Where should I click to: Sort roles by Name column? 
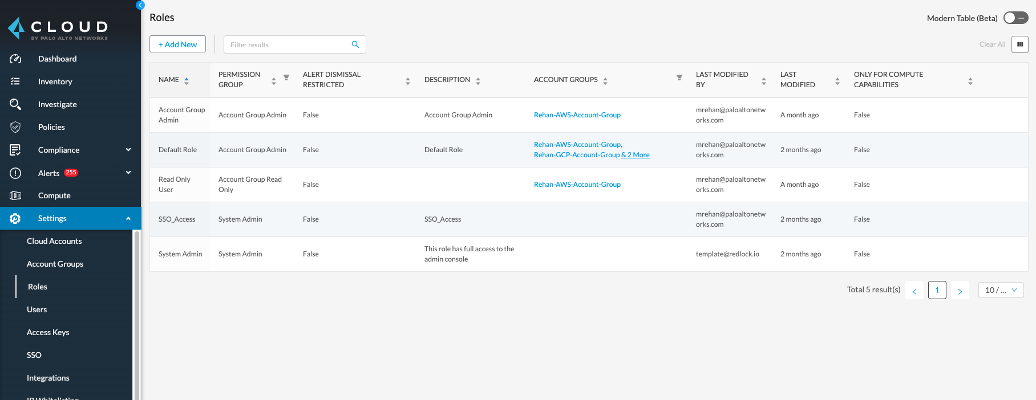click(187, 80)
